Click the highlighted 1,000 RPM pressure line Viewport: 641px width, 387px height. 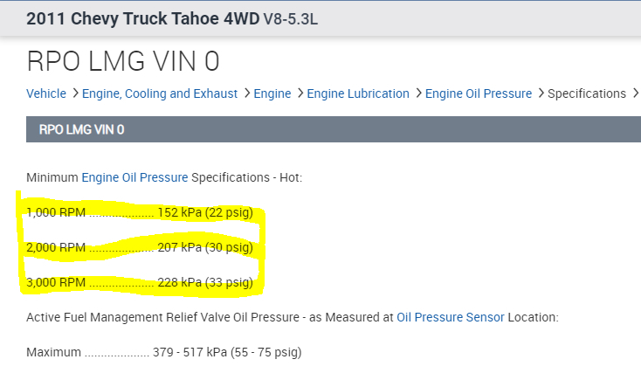140,212
